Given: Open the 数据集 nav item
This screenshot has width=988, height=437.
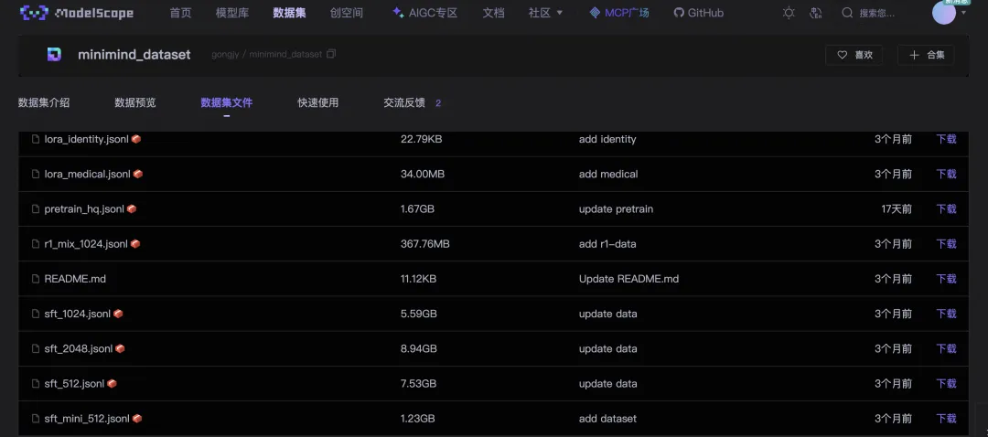Looking at the screenshot, I should point(289,13).
